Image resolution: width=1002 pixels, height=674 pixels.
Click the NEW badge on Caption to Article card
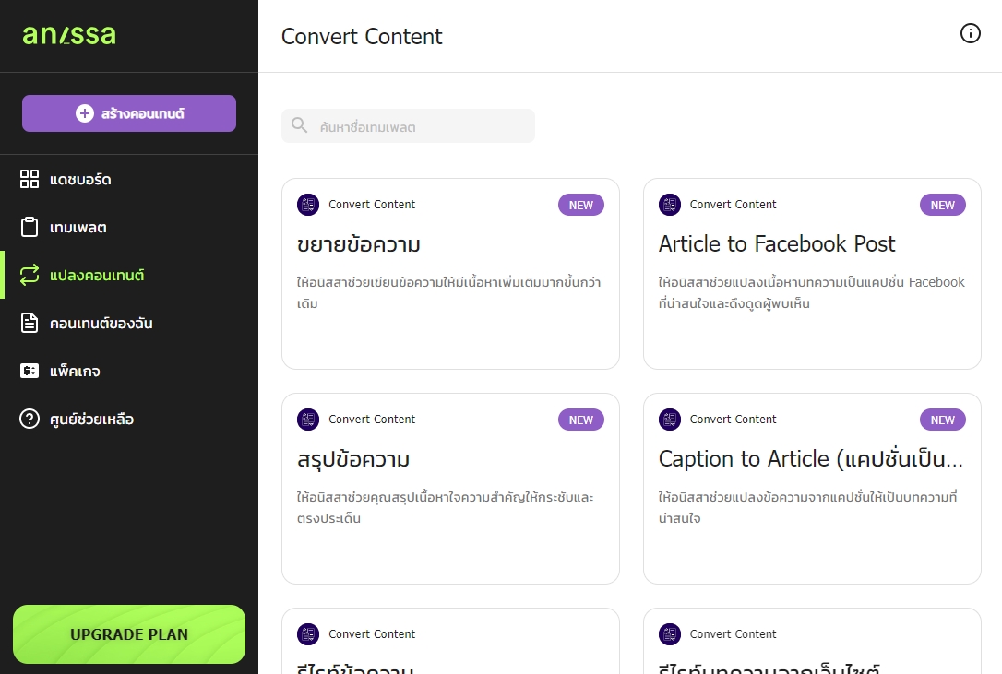click(943, 420)
